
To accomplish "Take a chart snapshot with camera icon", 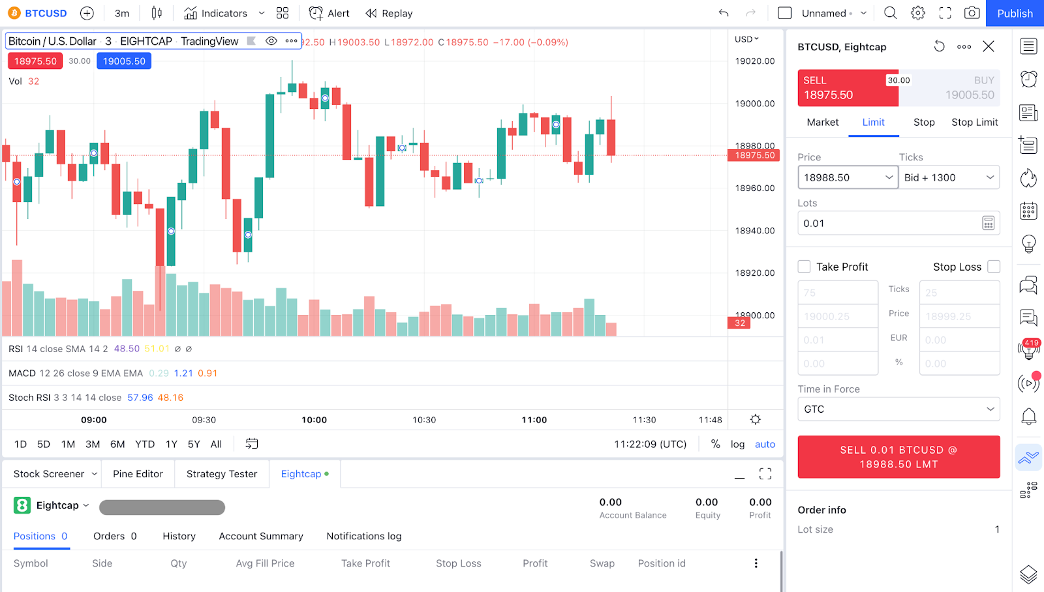I will [972, 13].
